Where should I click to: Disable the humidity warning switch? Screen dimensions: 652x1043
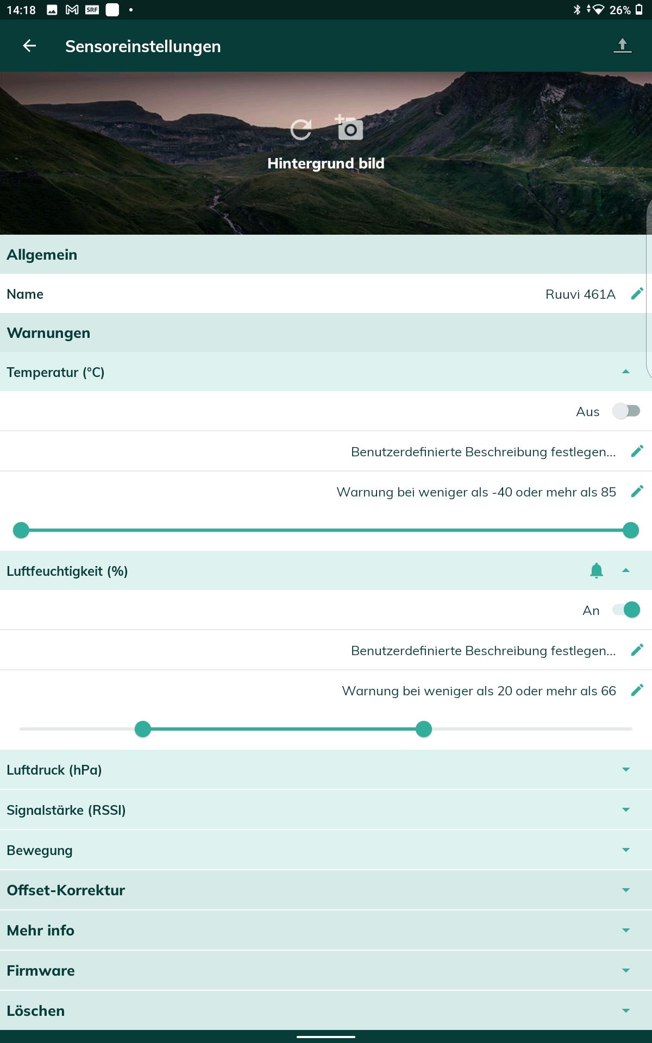(x=626, y=610)
